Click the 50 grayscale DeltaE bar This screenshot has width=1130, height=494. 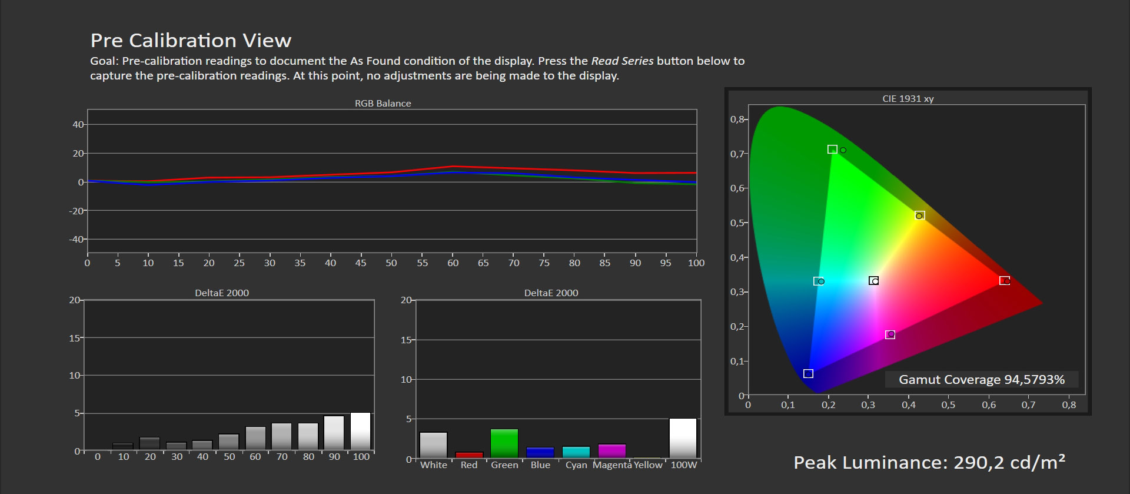tap(229, 442)
